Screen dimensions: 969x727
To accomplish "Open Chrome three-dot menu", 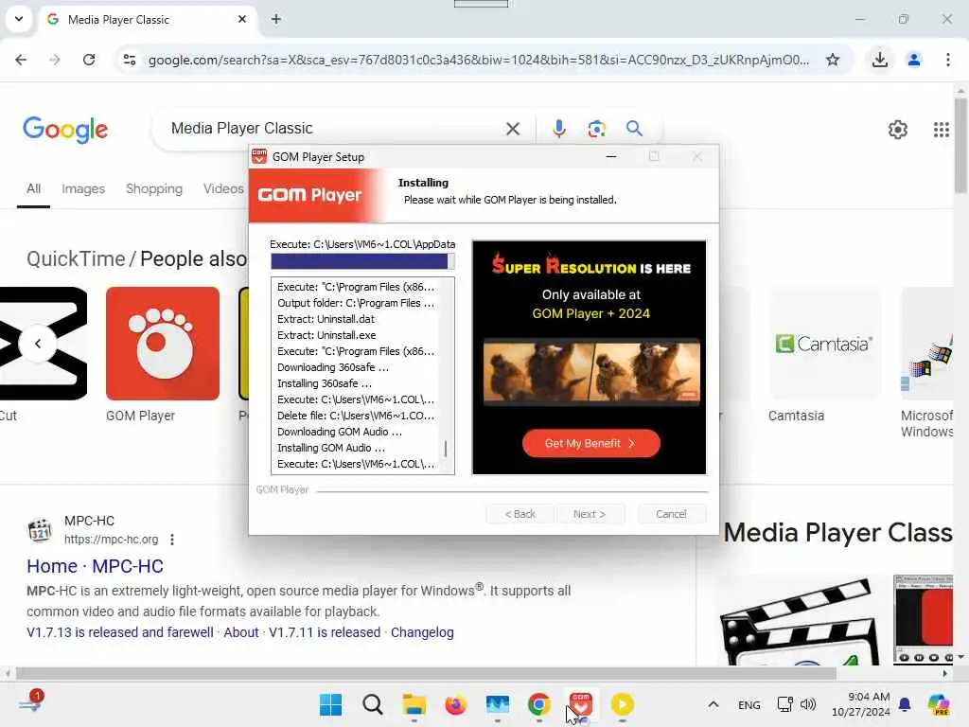I will (x=948, y=60).
